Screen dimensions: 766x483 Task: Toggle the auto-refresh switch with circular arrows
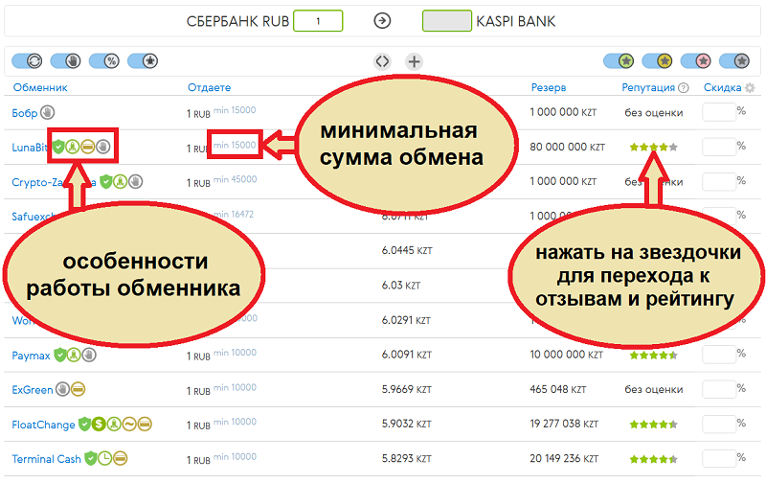pos(28,61)
